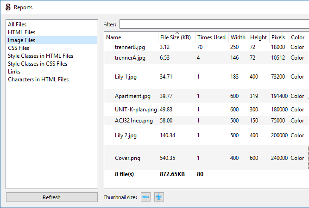The image size is (309, 208).
Task: Click file size 3.12 cell
Action: coord(164,47)
